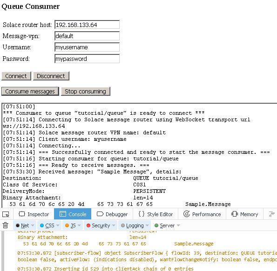
Task: Click the Stop consuming button
Action: (x=86, y=92)
